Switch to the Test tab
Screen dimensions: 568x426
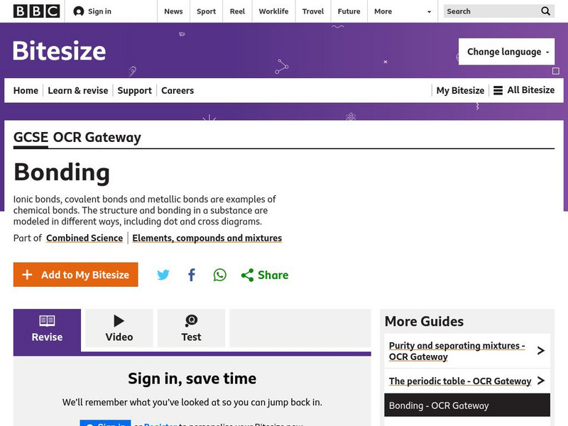[191, 328]
